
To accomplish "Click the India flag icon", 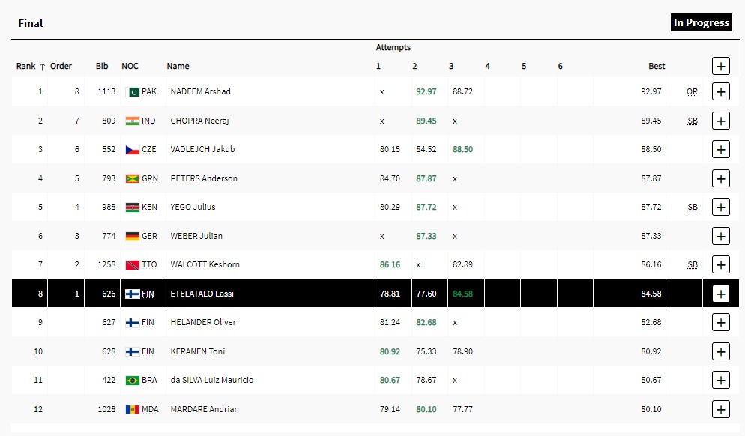I will pyautogui.click(x=133, y=121).
